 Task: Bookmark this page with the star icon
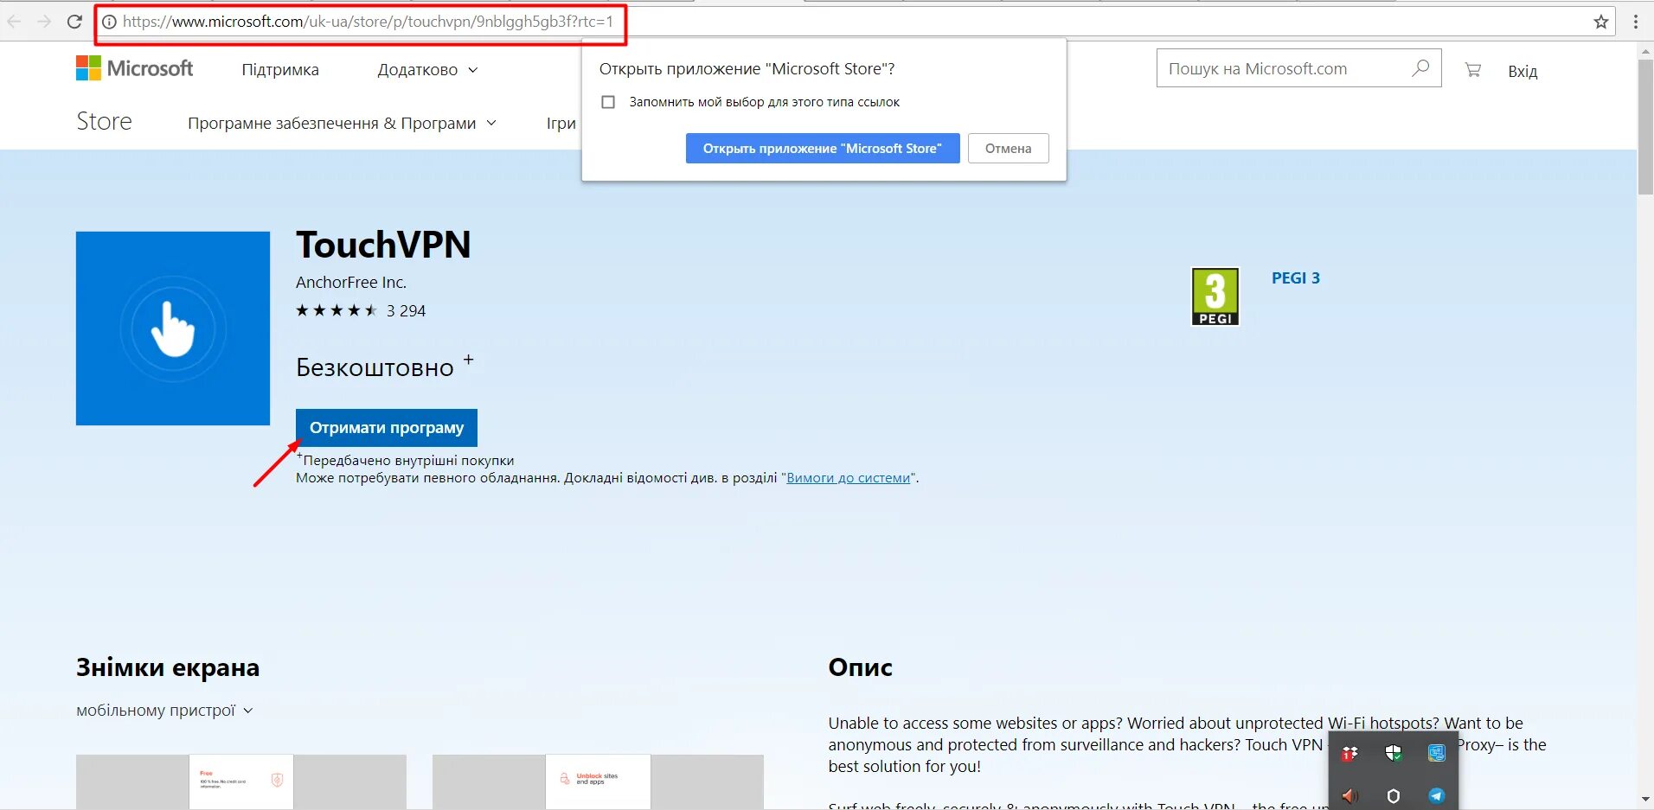pyautogui.click(x=1601, y=22)
